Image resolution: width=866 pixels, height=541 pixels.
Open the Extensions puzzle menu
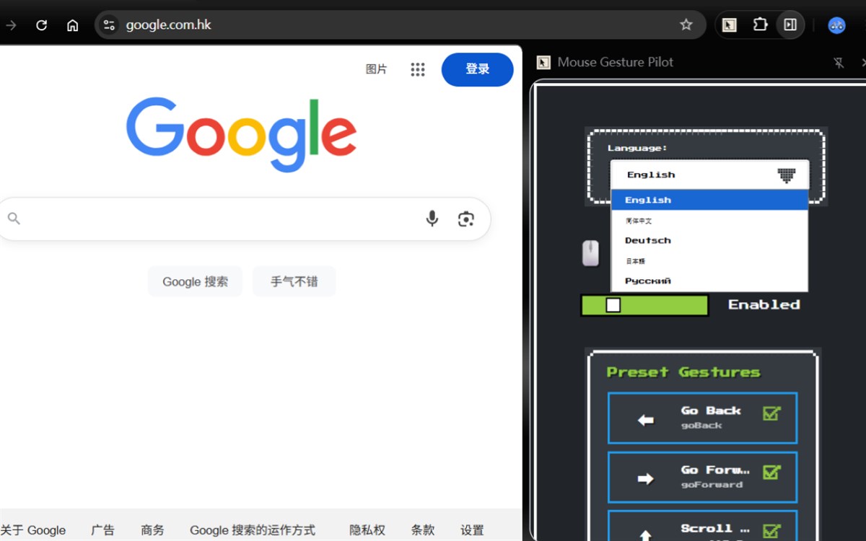tap(760, 25)
